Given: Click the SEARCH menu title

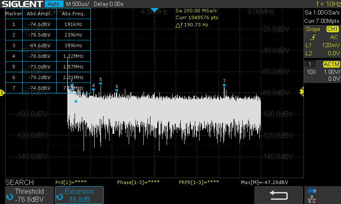Looking at the screenshot, I should 19,182.
